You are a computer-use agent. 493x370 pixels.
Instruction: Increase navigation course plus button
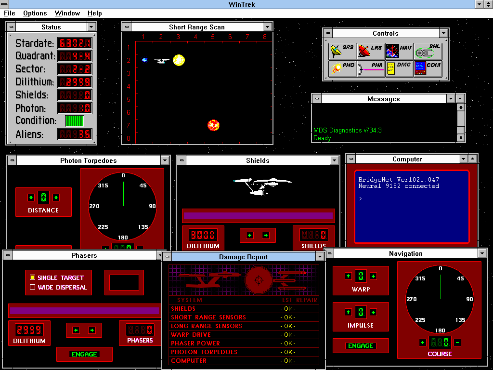pos(423,343)
